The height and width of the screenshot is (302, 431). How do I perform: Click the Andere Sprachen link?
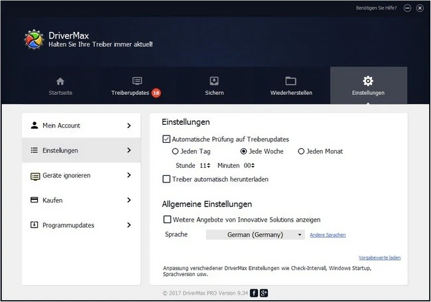click(x=328, y=235)
